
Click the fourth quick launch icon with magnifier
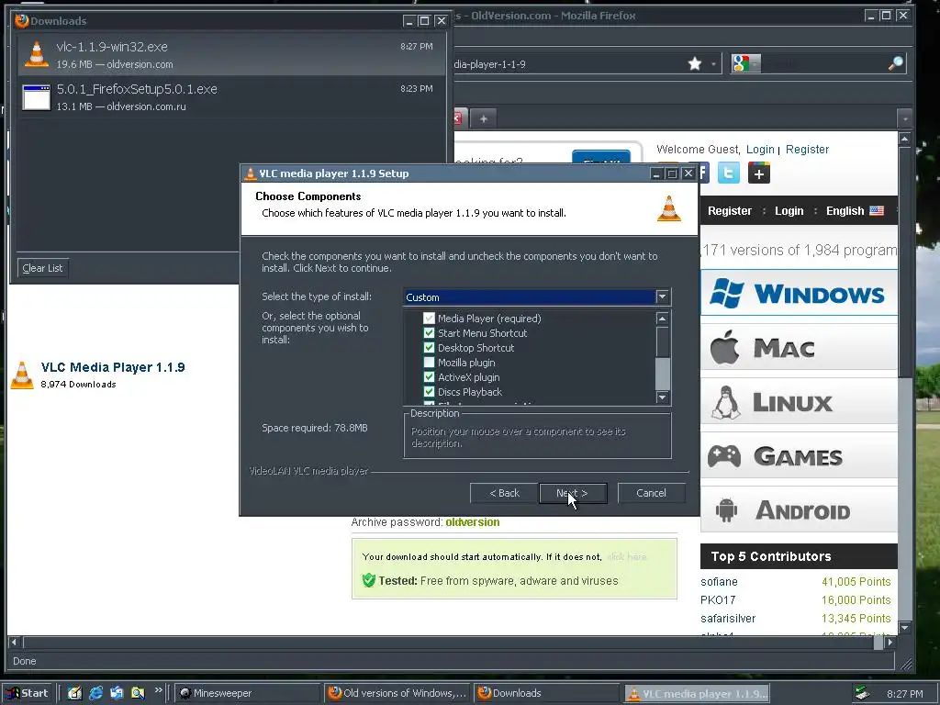138,693
